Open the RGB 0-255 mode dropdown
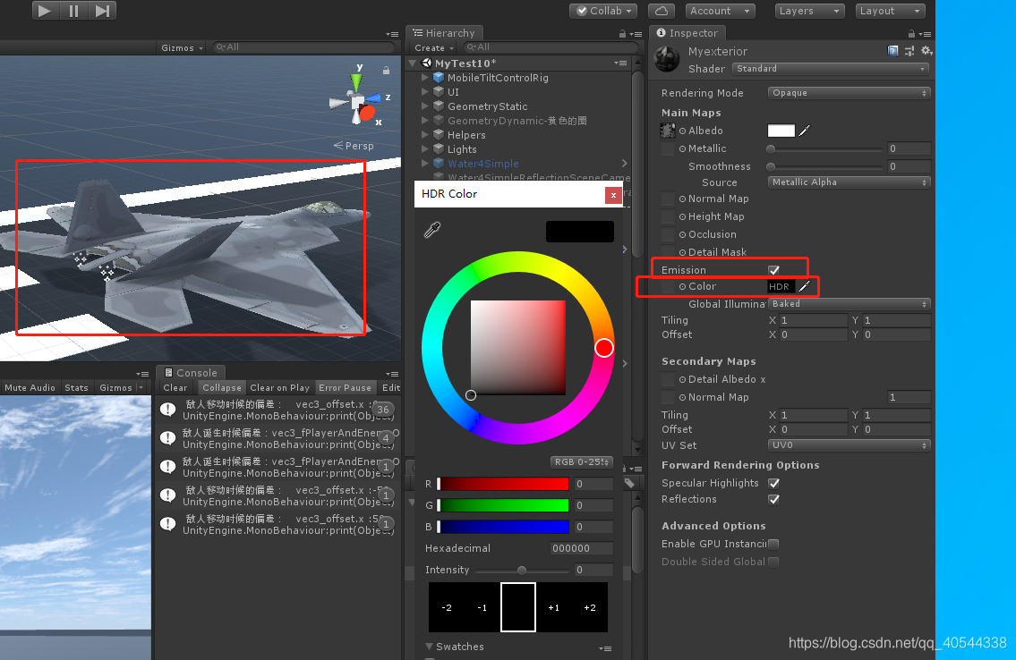 pyautogui.click(x=581, y=462)
